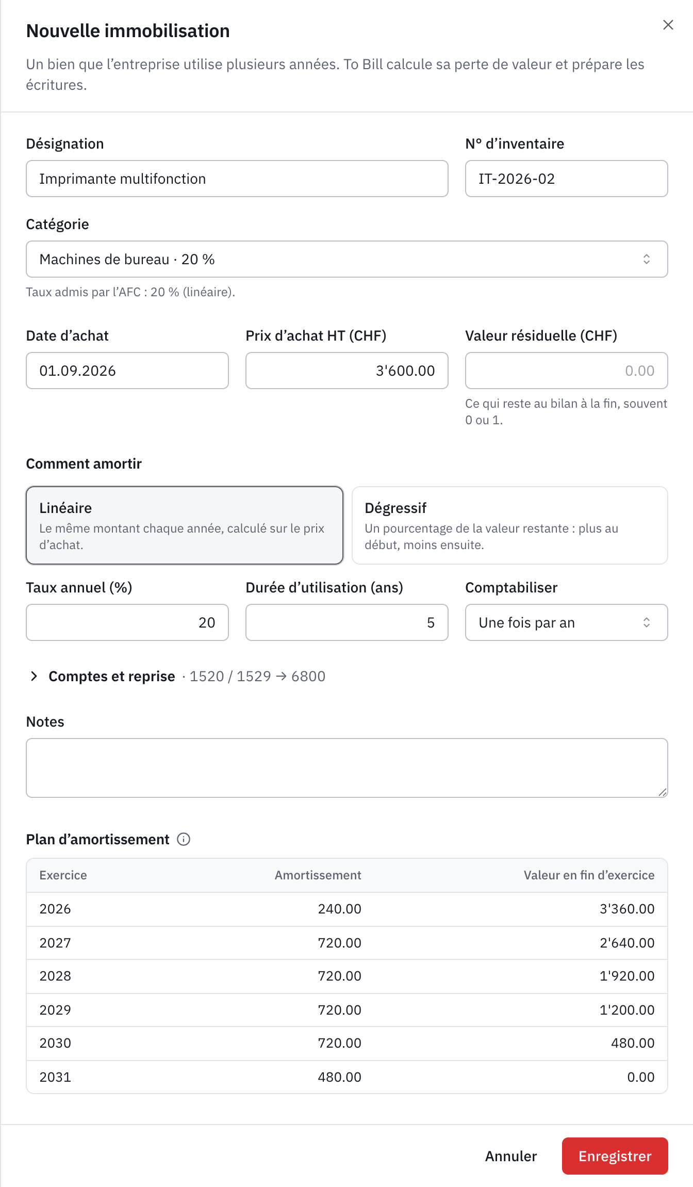
Task: Focus the N° d'inventaire field
Action: pyautogui.click(x=567, y=179)
